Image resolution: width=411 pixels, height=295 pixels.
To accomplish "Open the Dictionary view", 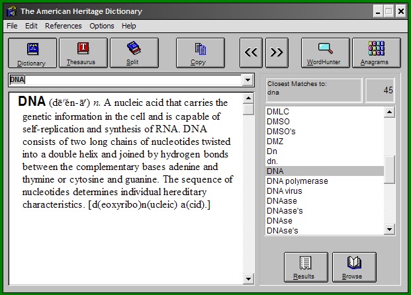I will (32, 53).
